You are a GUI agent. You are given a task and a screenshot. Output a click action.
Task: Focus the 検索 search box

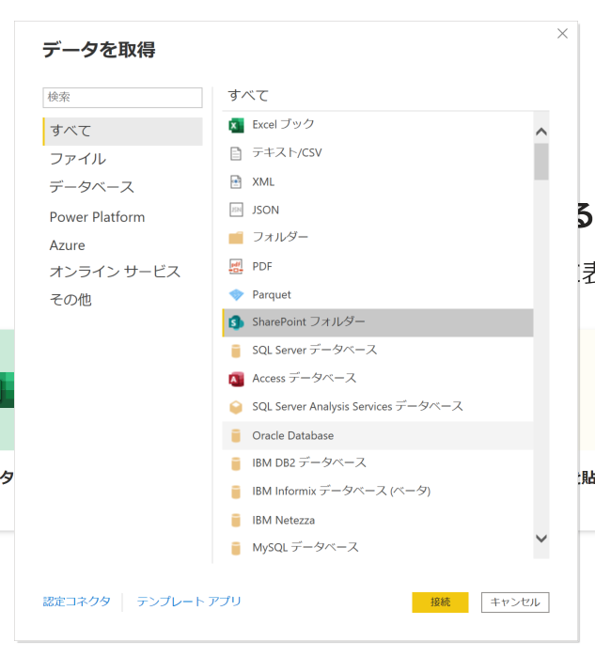122,97
